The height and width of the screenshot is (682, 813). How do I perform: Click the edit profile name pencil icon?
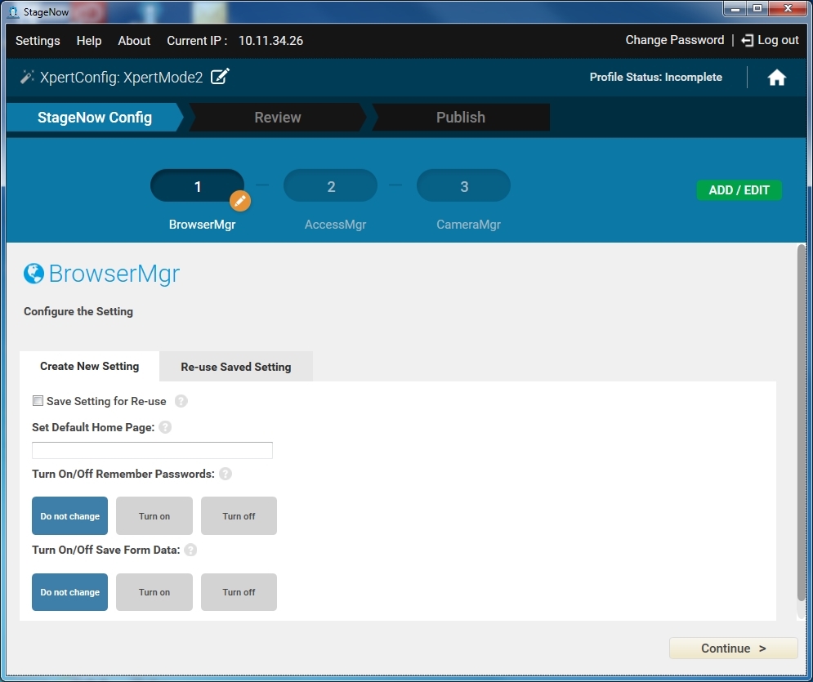220,77
